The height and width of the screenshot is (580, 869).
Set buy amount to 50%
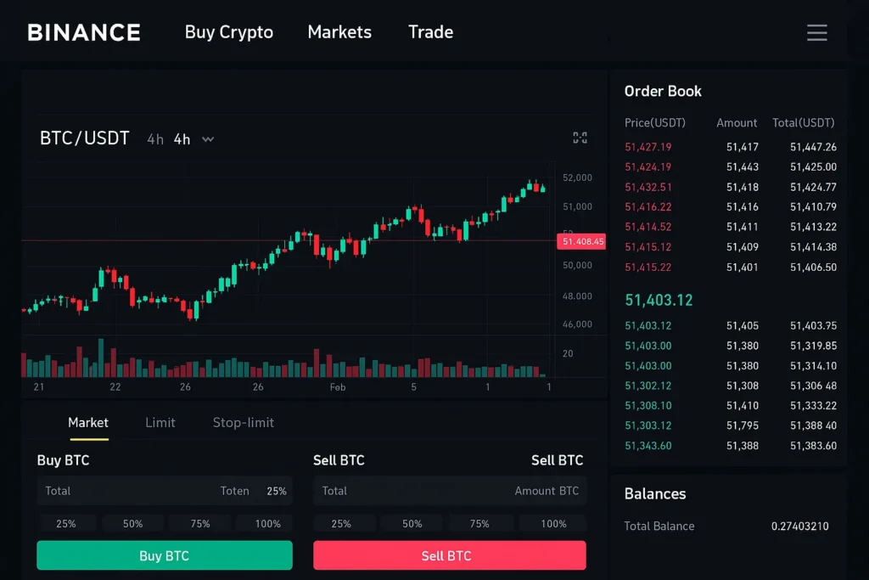[x=133, y=523]
